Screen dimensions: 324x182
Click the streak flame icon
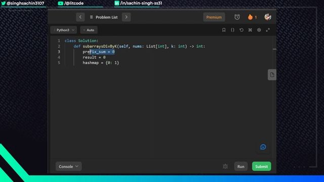click(250, 17)
